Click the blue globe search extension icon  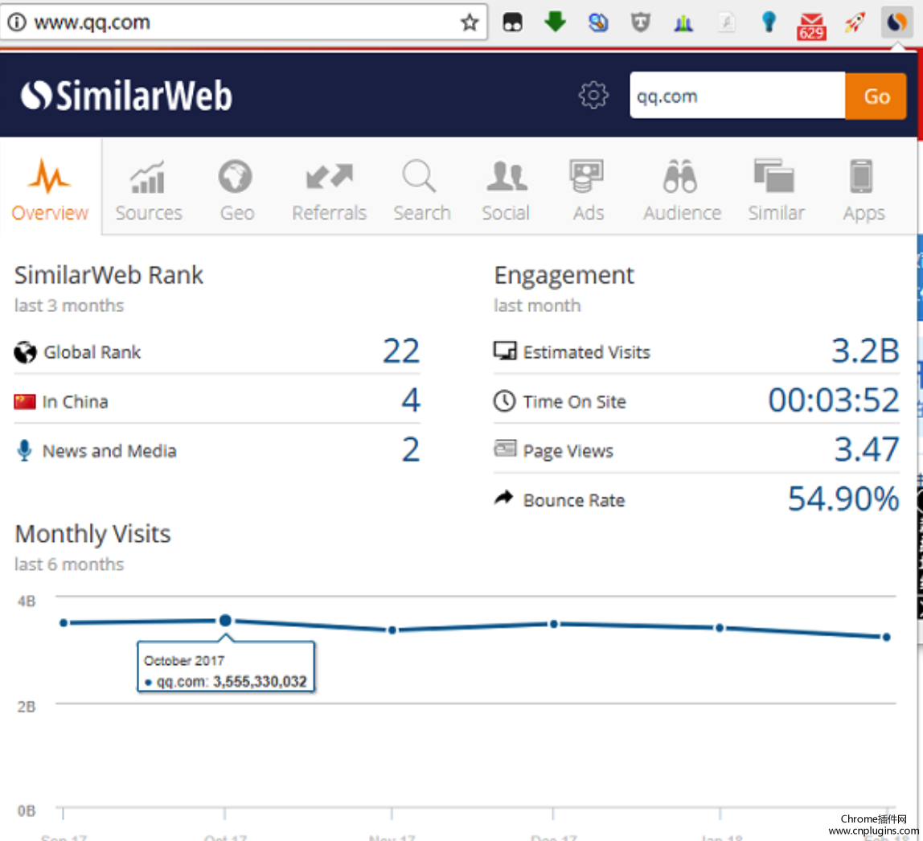[x=598, y=23]
